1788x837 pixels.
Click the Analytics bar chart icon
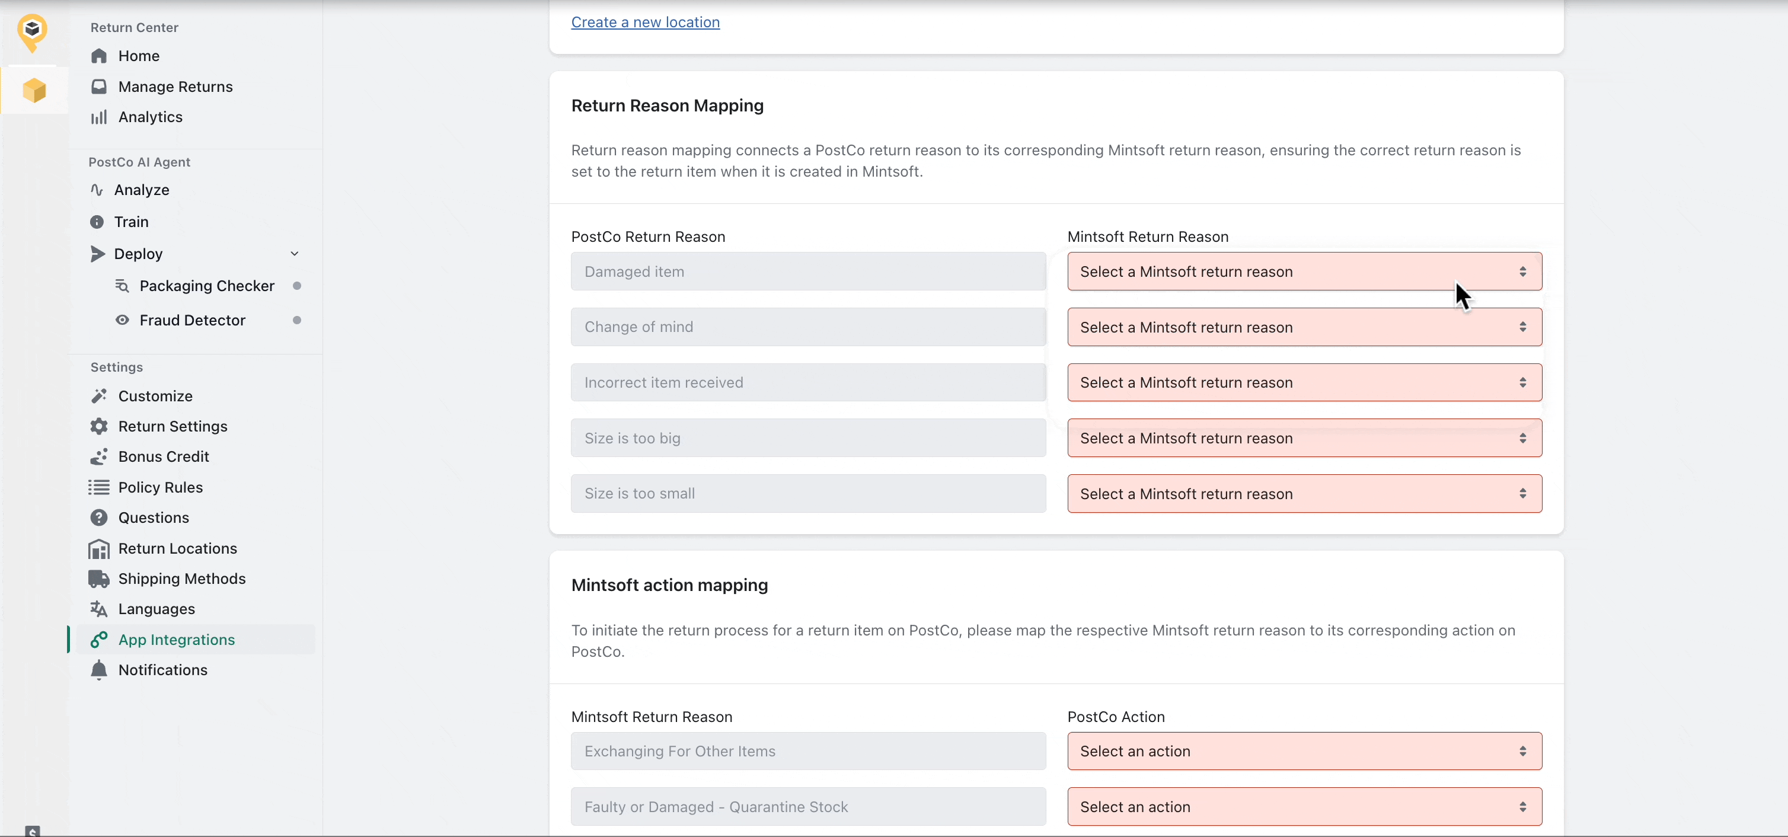coord(99,117)
